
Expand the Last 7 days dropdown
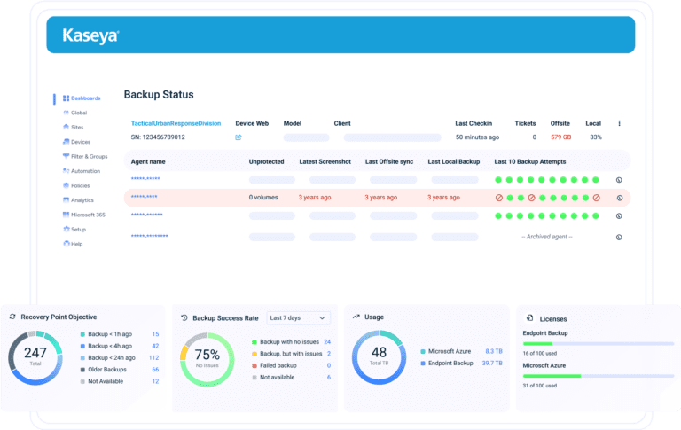[x=298, y=317]
